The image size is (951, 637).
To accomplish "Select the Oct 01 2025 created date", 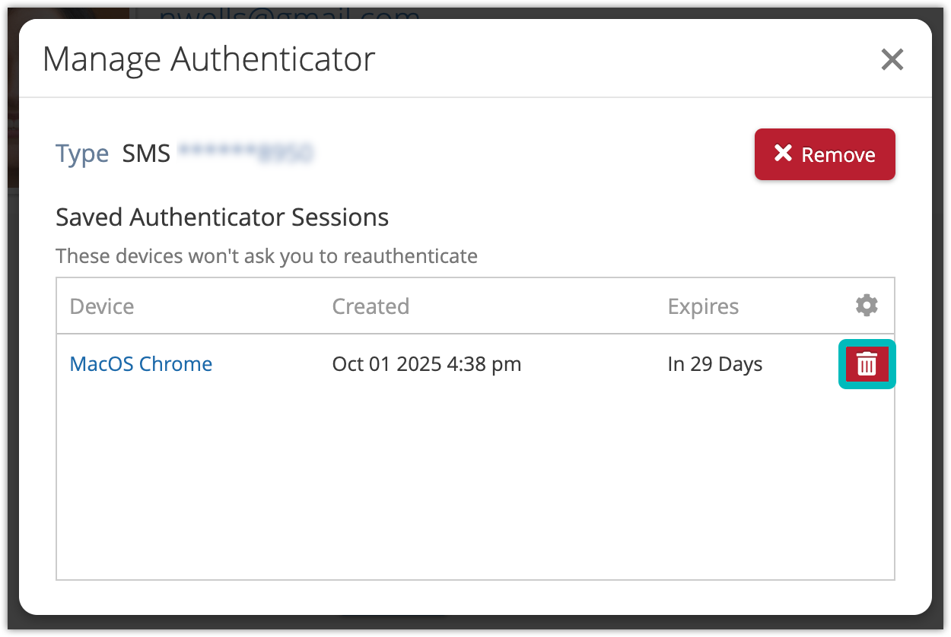I will [x=427, y=364].
